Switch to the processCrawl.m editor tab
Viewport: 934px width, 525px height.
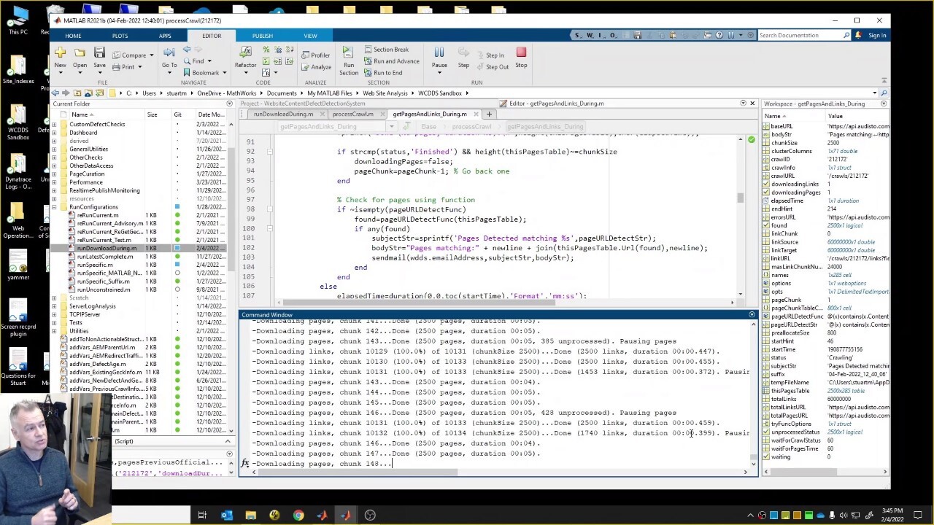(352, 114)
